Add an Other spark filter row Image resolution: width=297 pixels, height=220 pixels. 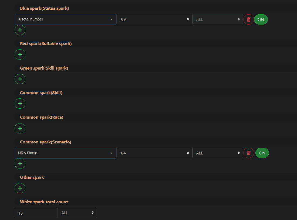pos(20,188)
